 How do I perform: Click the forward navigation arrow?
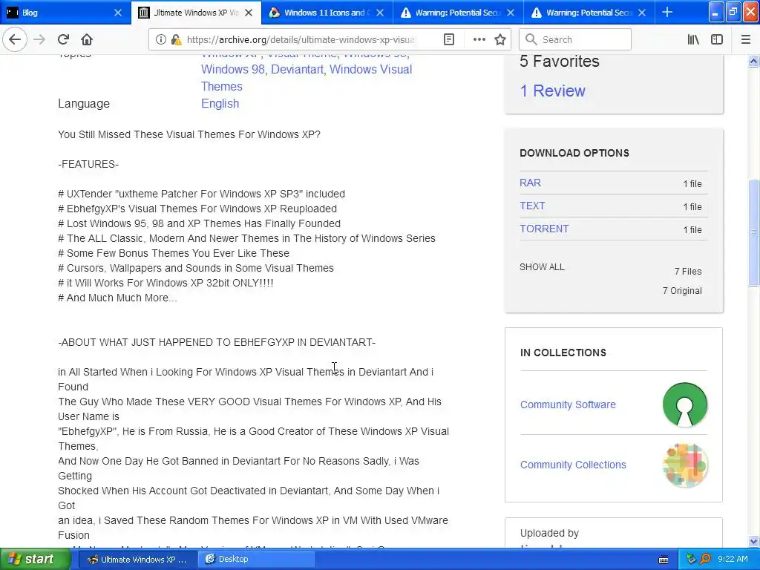click(x=39, y=39)
